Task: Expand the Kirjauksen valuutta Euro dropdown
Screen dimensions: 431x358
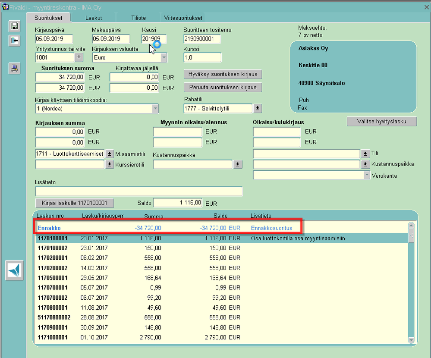Action: pyautogui.click(x=164, y=58)
